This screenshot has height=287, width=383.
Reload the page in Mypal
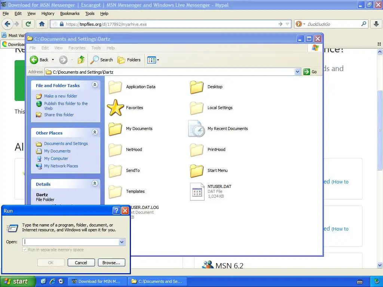pyautogui.click(x=28, y=24)
